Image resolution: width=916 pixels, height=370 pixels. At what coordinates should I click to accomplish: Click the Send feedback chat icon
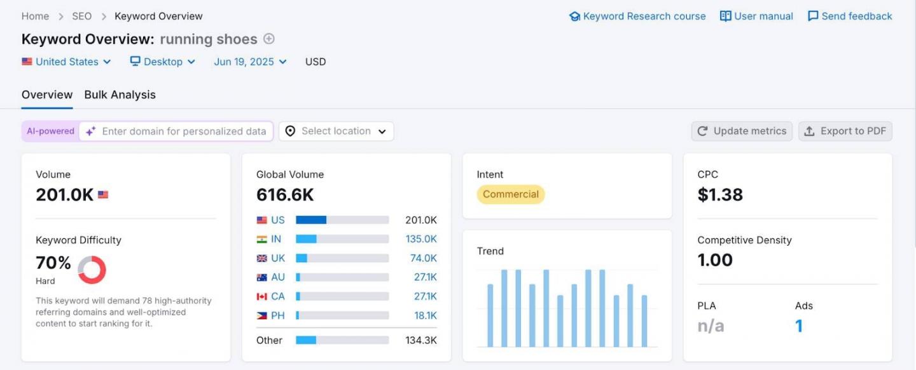812,17
